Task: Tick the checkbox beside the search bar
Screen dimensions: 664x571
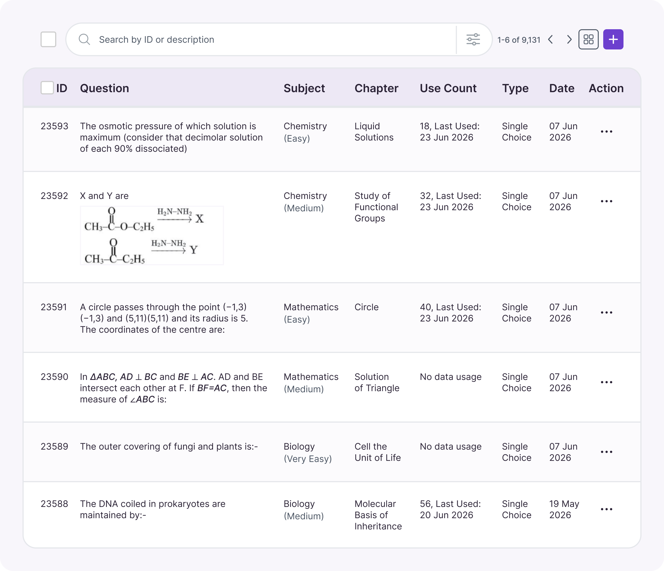Action: pyautogui.click(x=48, y=39)
